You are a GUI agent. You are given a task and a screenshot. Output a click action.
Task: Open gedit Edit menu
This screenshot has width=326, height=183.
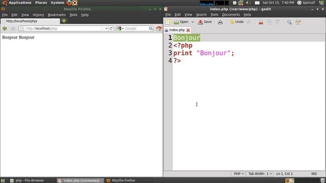pyautogui.click(x=177, y=15)
